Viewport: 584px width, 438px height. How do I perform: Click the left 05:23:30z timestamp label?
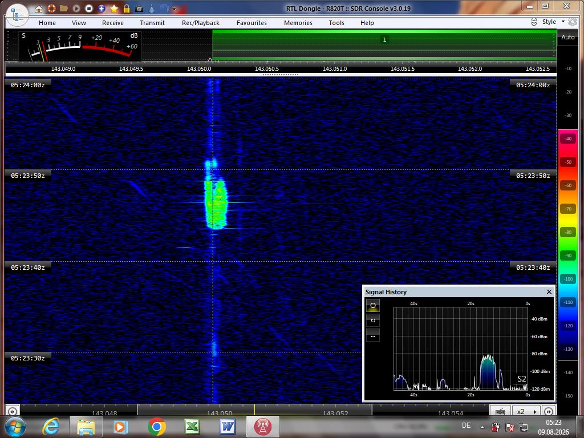(x=27, y=358)
